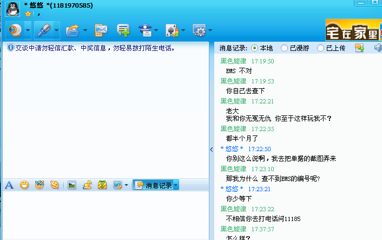Collapse the message history side panel arrow
Viewport: 382px width, 240px height.
(212, 150)
